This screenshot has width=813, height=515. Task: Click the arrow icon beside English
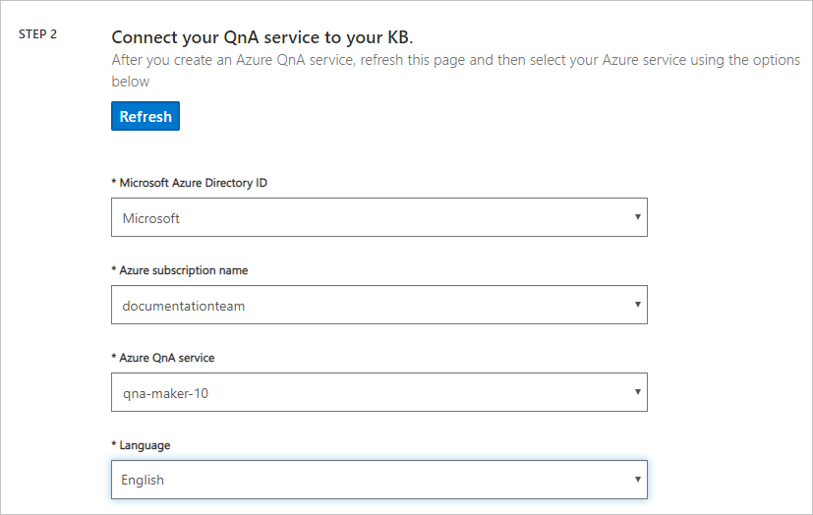point(637,481)
